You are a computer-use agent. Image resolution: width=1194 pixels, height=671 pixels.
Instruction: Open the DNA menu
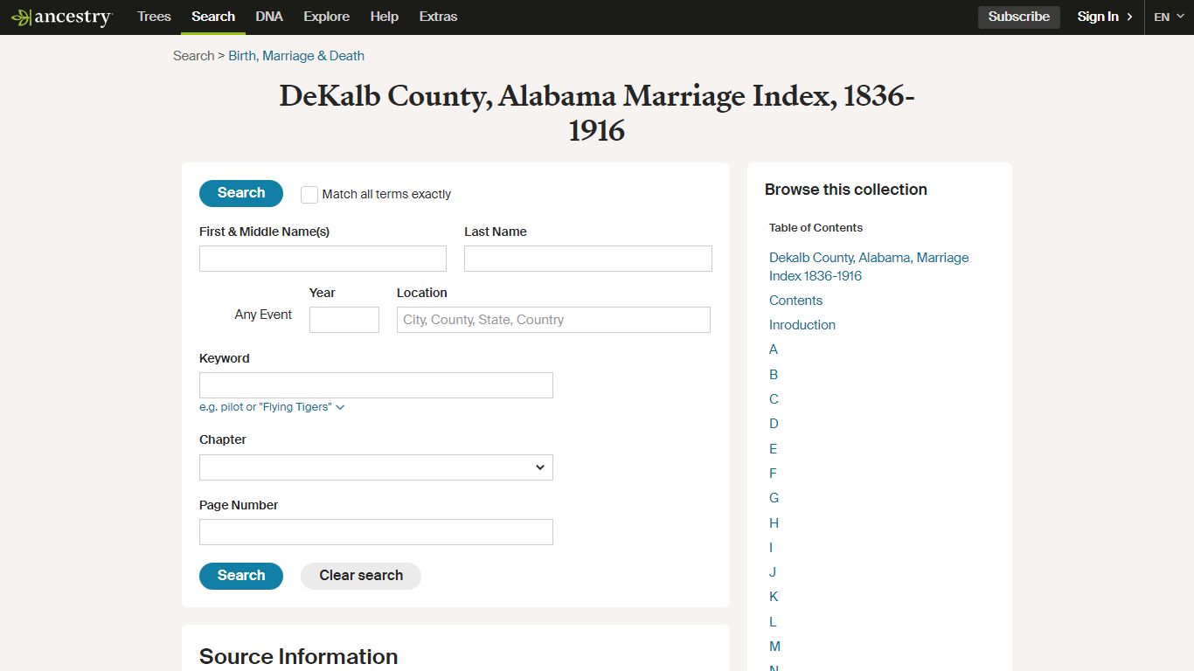point(269,17)
